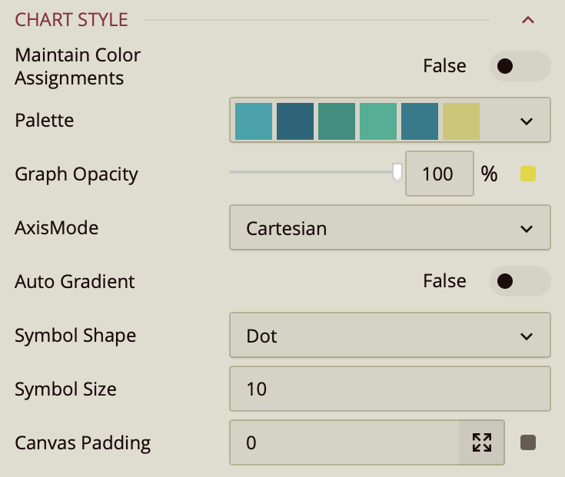565x477 pixels.
Task: Select the mint green palette swatch
Action: (x=378, y=121)
